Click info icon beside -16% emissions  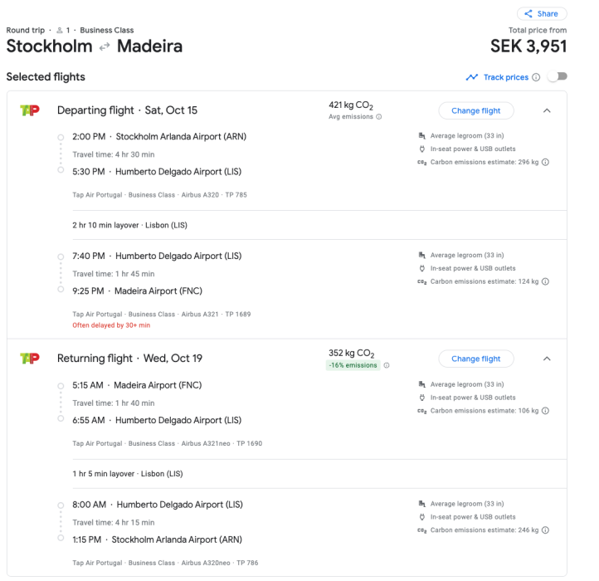[387, 365]
